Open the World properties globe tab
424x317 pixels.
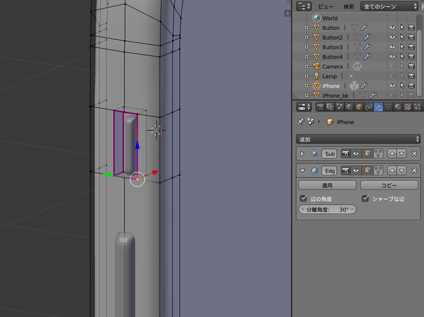point(349,107)
